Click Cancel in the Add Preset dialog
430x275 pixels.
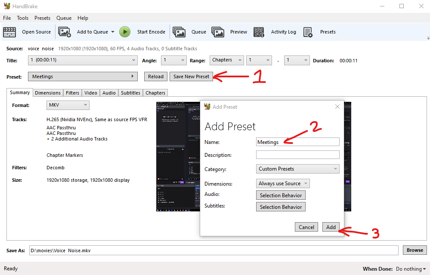click(x=306, y=227)
